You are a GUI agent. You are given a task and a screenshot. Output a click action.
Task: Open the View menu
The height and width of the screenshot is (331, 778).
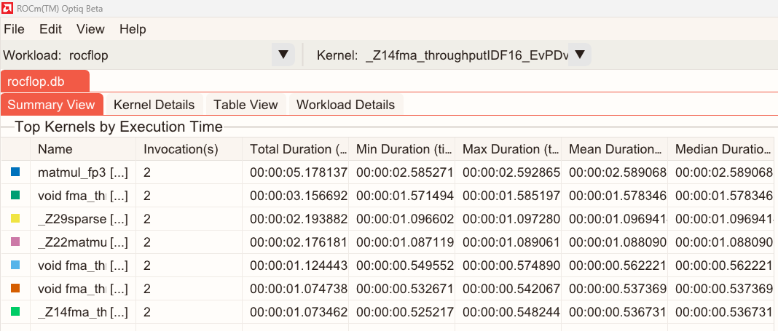(90, 29)
